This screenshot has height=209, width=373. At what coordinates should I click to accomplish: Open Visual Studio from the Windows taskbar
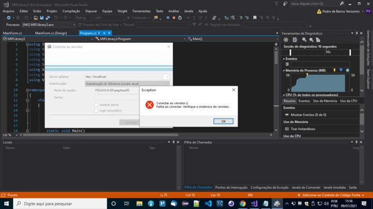[254, 203]
